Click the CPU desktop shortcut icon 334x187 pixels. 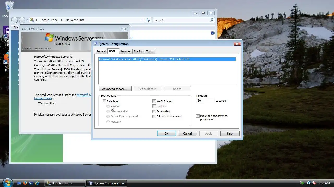click(6, 32)
